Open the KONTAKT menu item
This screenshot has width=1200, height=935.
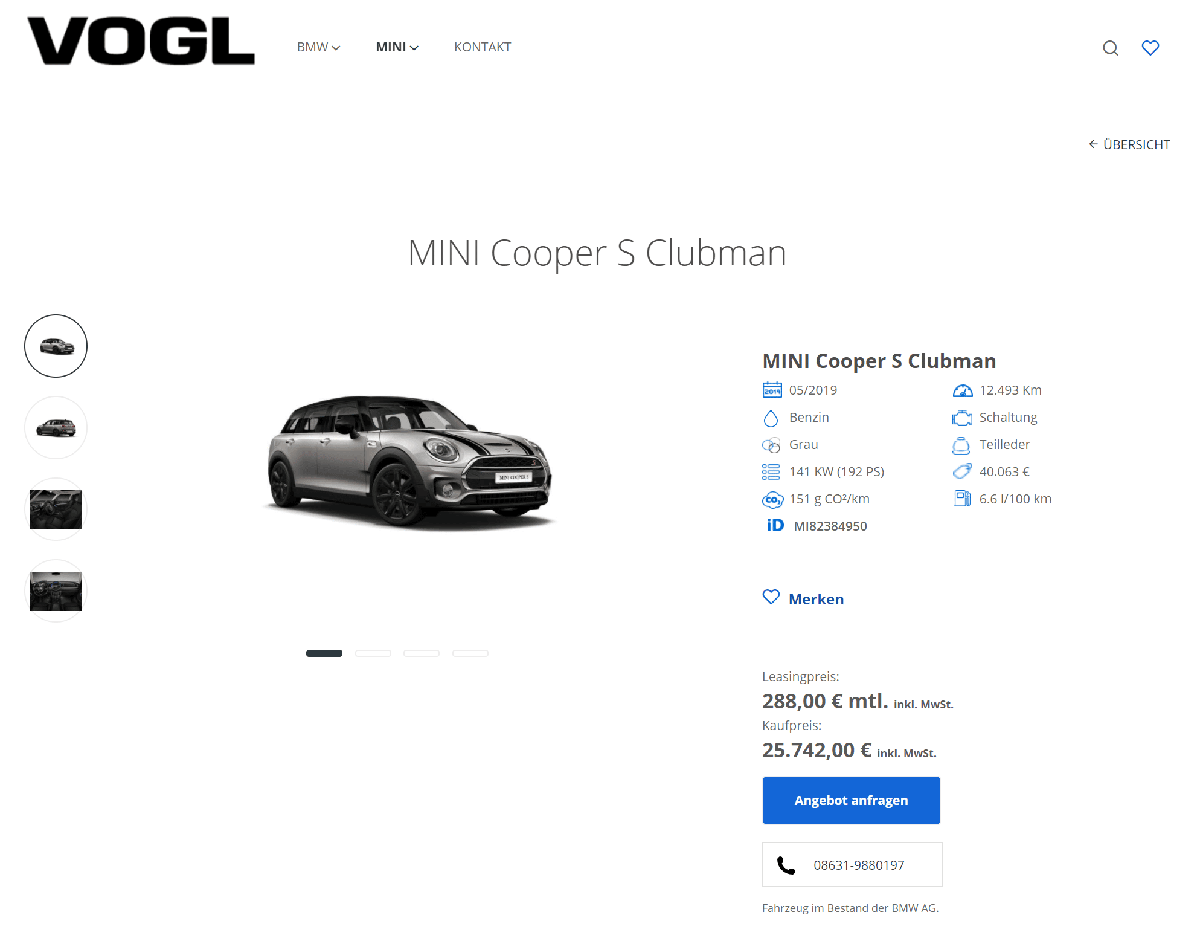coord(483,47)
